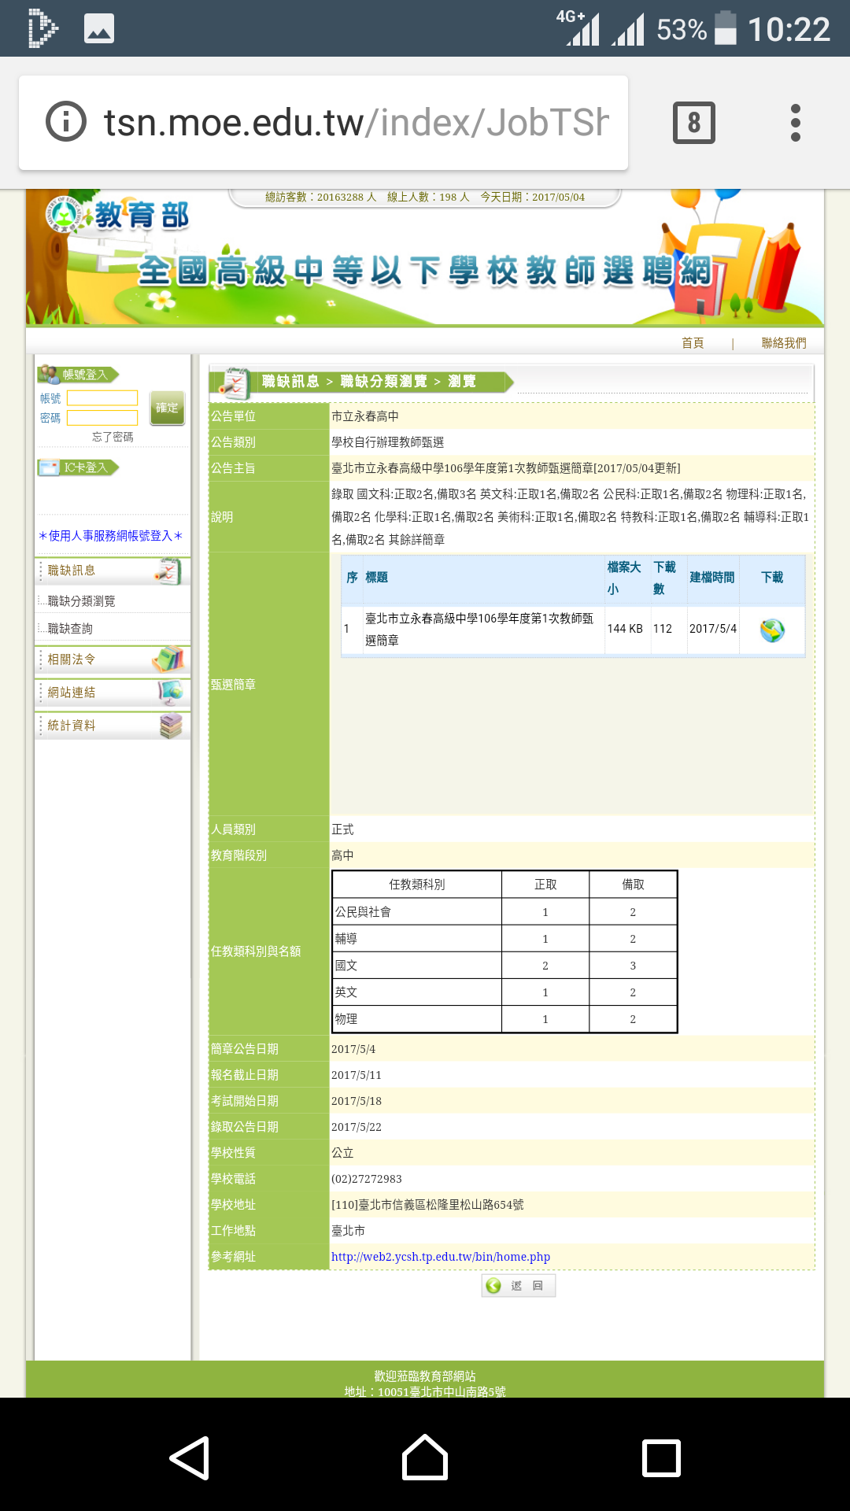Open the Android recent apps button
850x1511 pixels.
click(661, 1458)
